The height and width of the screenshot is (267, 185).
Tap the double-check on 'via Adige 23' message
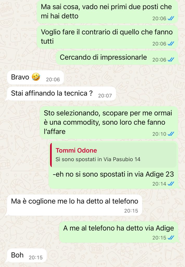pyautogui.click(x=171, y=184)
